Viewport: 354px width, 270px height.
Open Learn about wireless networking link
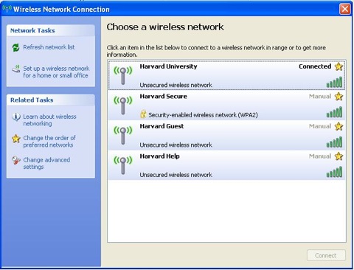click(x=49, y=120)
